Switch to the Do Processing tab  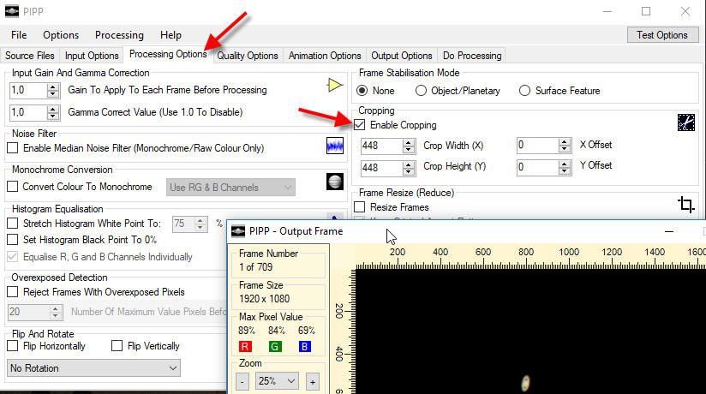pyautogui.click(x=472, y=56)
